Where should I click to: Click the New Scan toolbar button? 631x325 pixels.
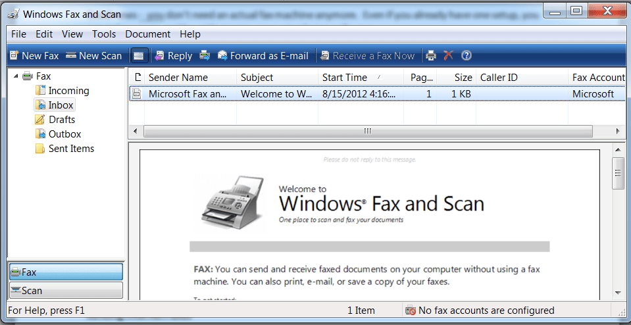coord(94,55)
